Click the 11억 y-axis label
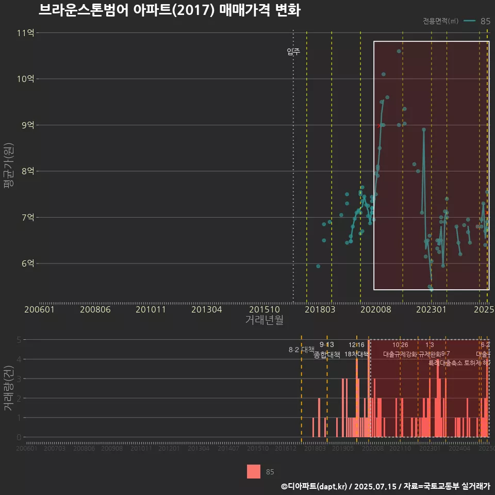This screenshot has width=495, height=495. pyautogui.click(x=26, y=33)
